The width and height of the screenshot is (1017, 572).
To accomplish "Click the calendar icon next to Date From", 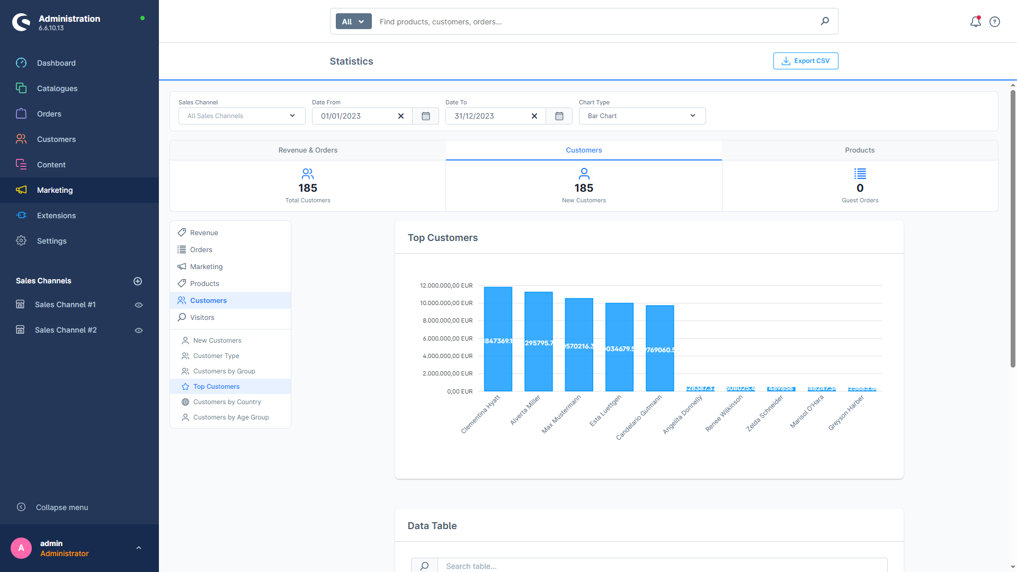I will (426, 115).
